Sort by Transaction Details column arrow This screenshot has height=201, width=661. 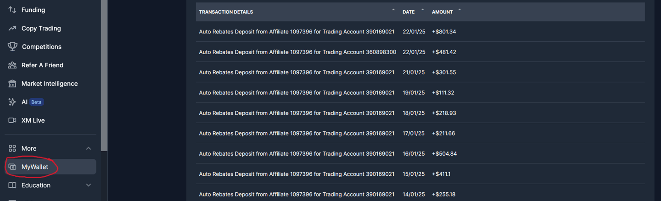pyautogui.click(x=393, y=10)
